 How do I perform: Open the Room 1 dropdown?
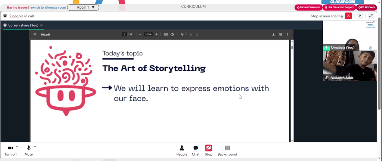tap(83, 8)
